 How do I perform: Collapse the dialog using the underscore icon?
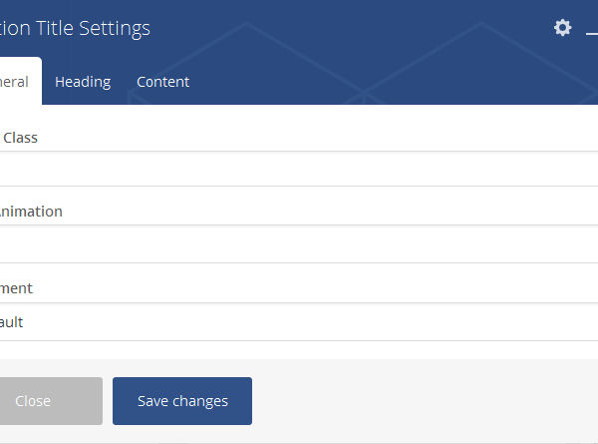click(x=592, y=30)
